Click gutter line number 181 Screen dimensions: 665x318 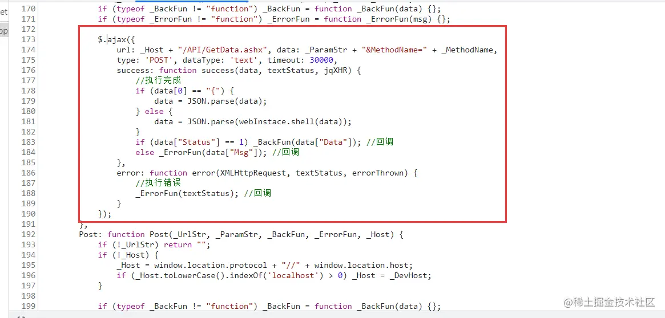[29, 121]
